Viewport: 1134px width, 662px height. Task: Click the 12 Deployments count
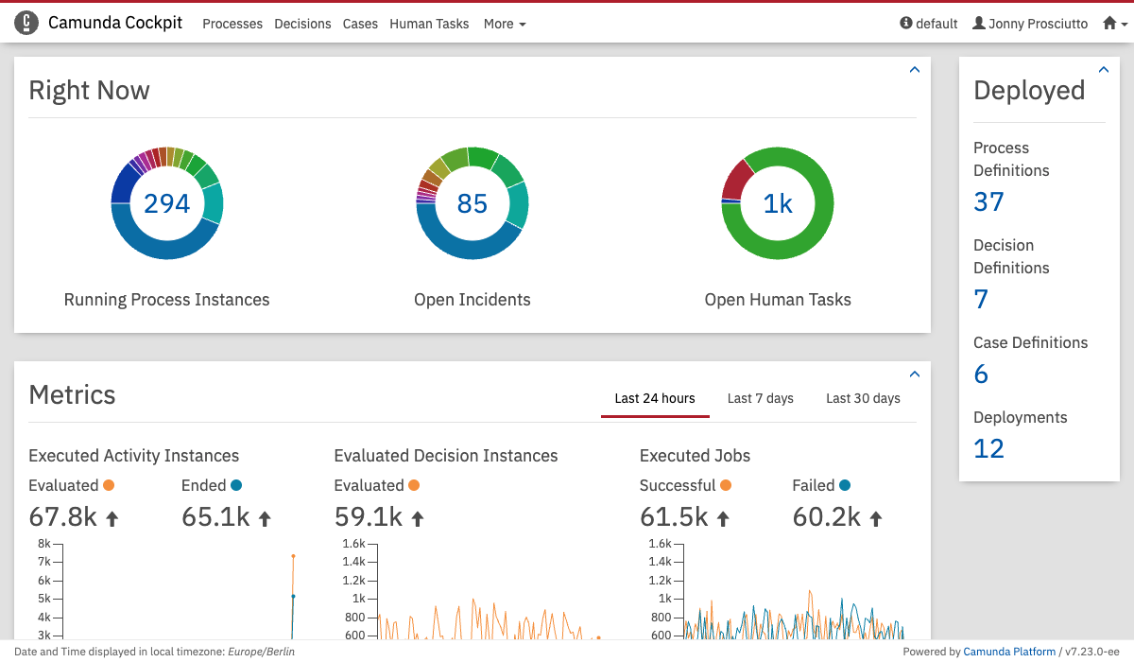pos(988,448)
